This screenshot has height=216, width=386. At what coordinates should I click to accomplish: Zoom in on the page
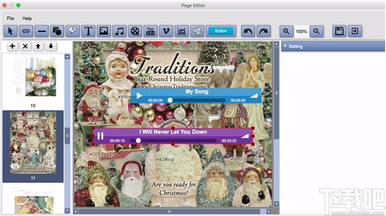286,31
